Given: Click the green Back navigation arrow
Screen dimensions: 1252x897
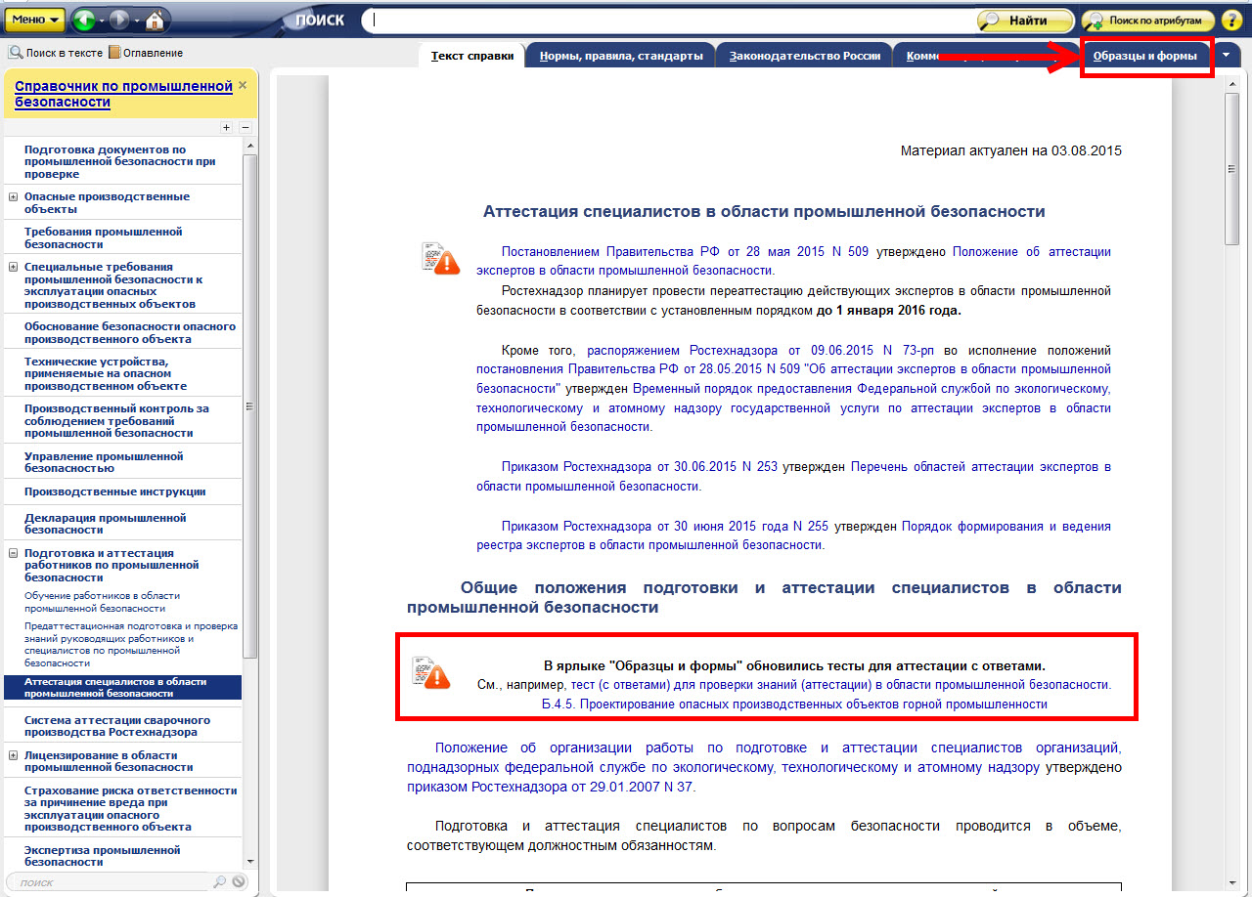Looking at the screenshot, I should point(83,20).
